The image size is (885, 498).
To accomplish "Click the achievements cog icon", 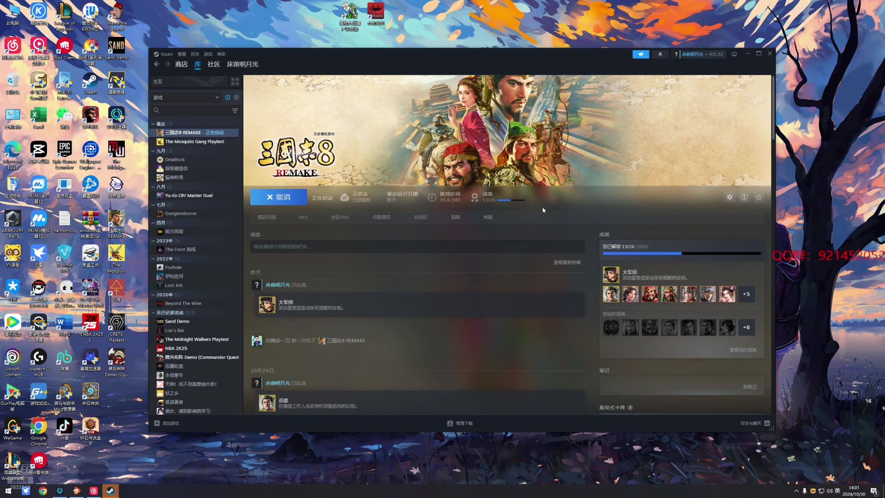I will click(474, 197).
